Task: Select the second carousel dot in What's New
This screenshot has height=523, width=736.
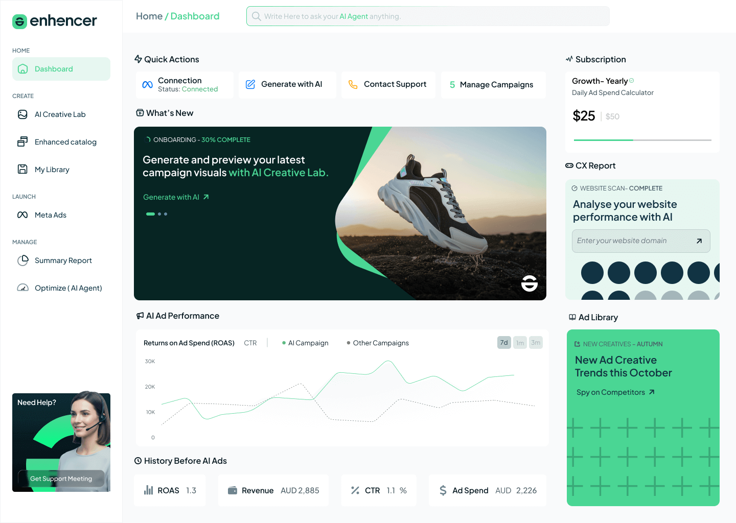Action: point(159,213)
